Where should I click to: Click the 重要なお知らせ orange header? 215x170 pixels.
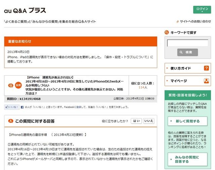coord(81,41)
